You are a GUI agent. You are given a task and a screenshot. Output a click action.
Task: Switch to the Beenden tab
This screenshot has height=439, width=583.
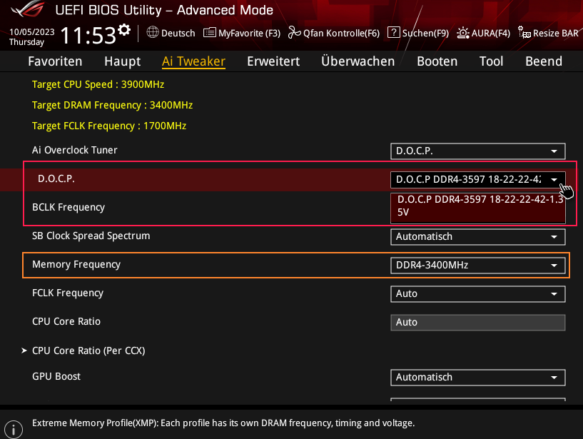pyautogui.click(x=544, y=61)
